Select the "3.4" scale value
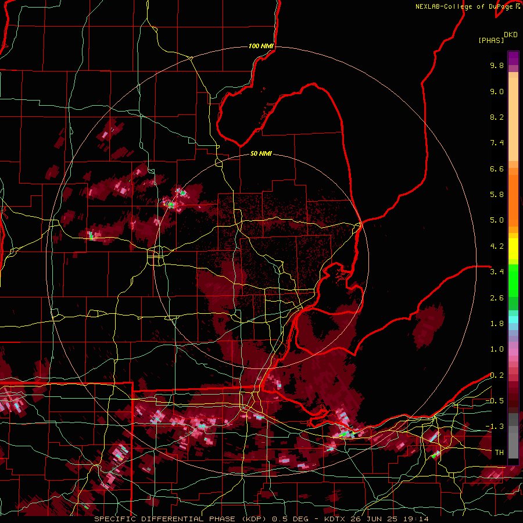Viewport: 523px width, 523px height. click(497, 272)
